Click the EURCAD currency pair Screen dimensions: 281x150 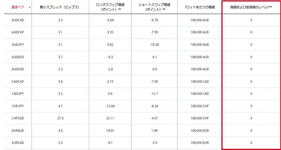pyautogui.click(x=18, y=143)
